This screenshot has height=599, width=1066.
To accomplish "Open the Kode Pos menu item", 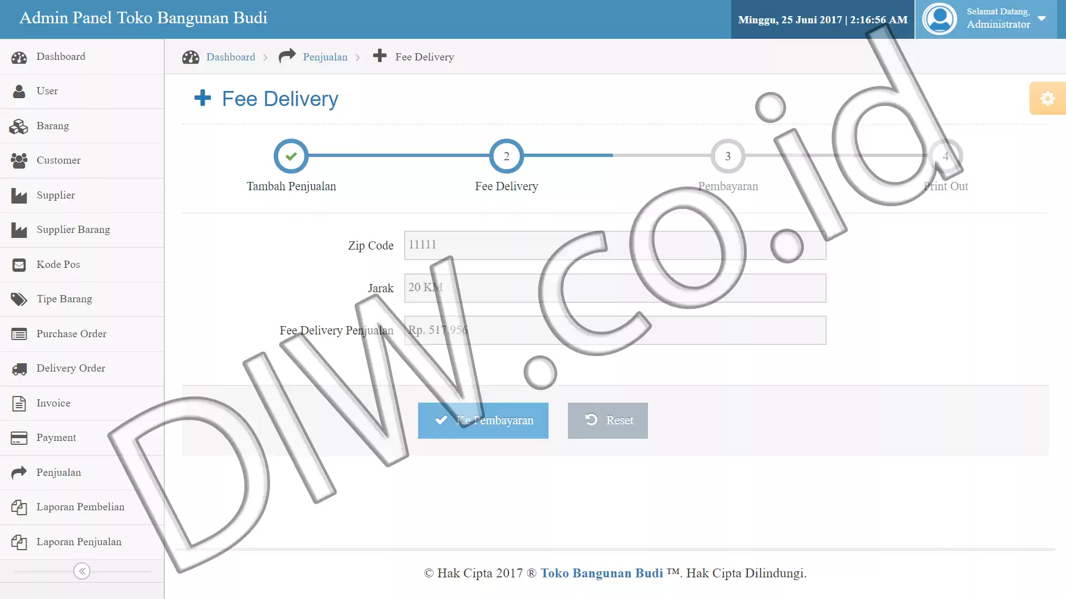I will coord(82,265).
